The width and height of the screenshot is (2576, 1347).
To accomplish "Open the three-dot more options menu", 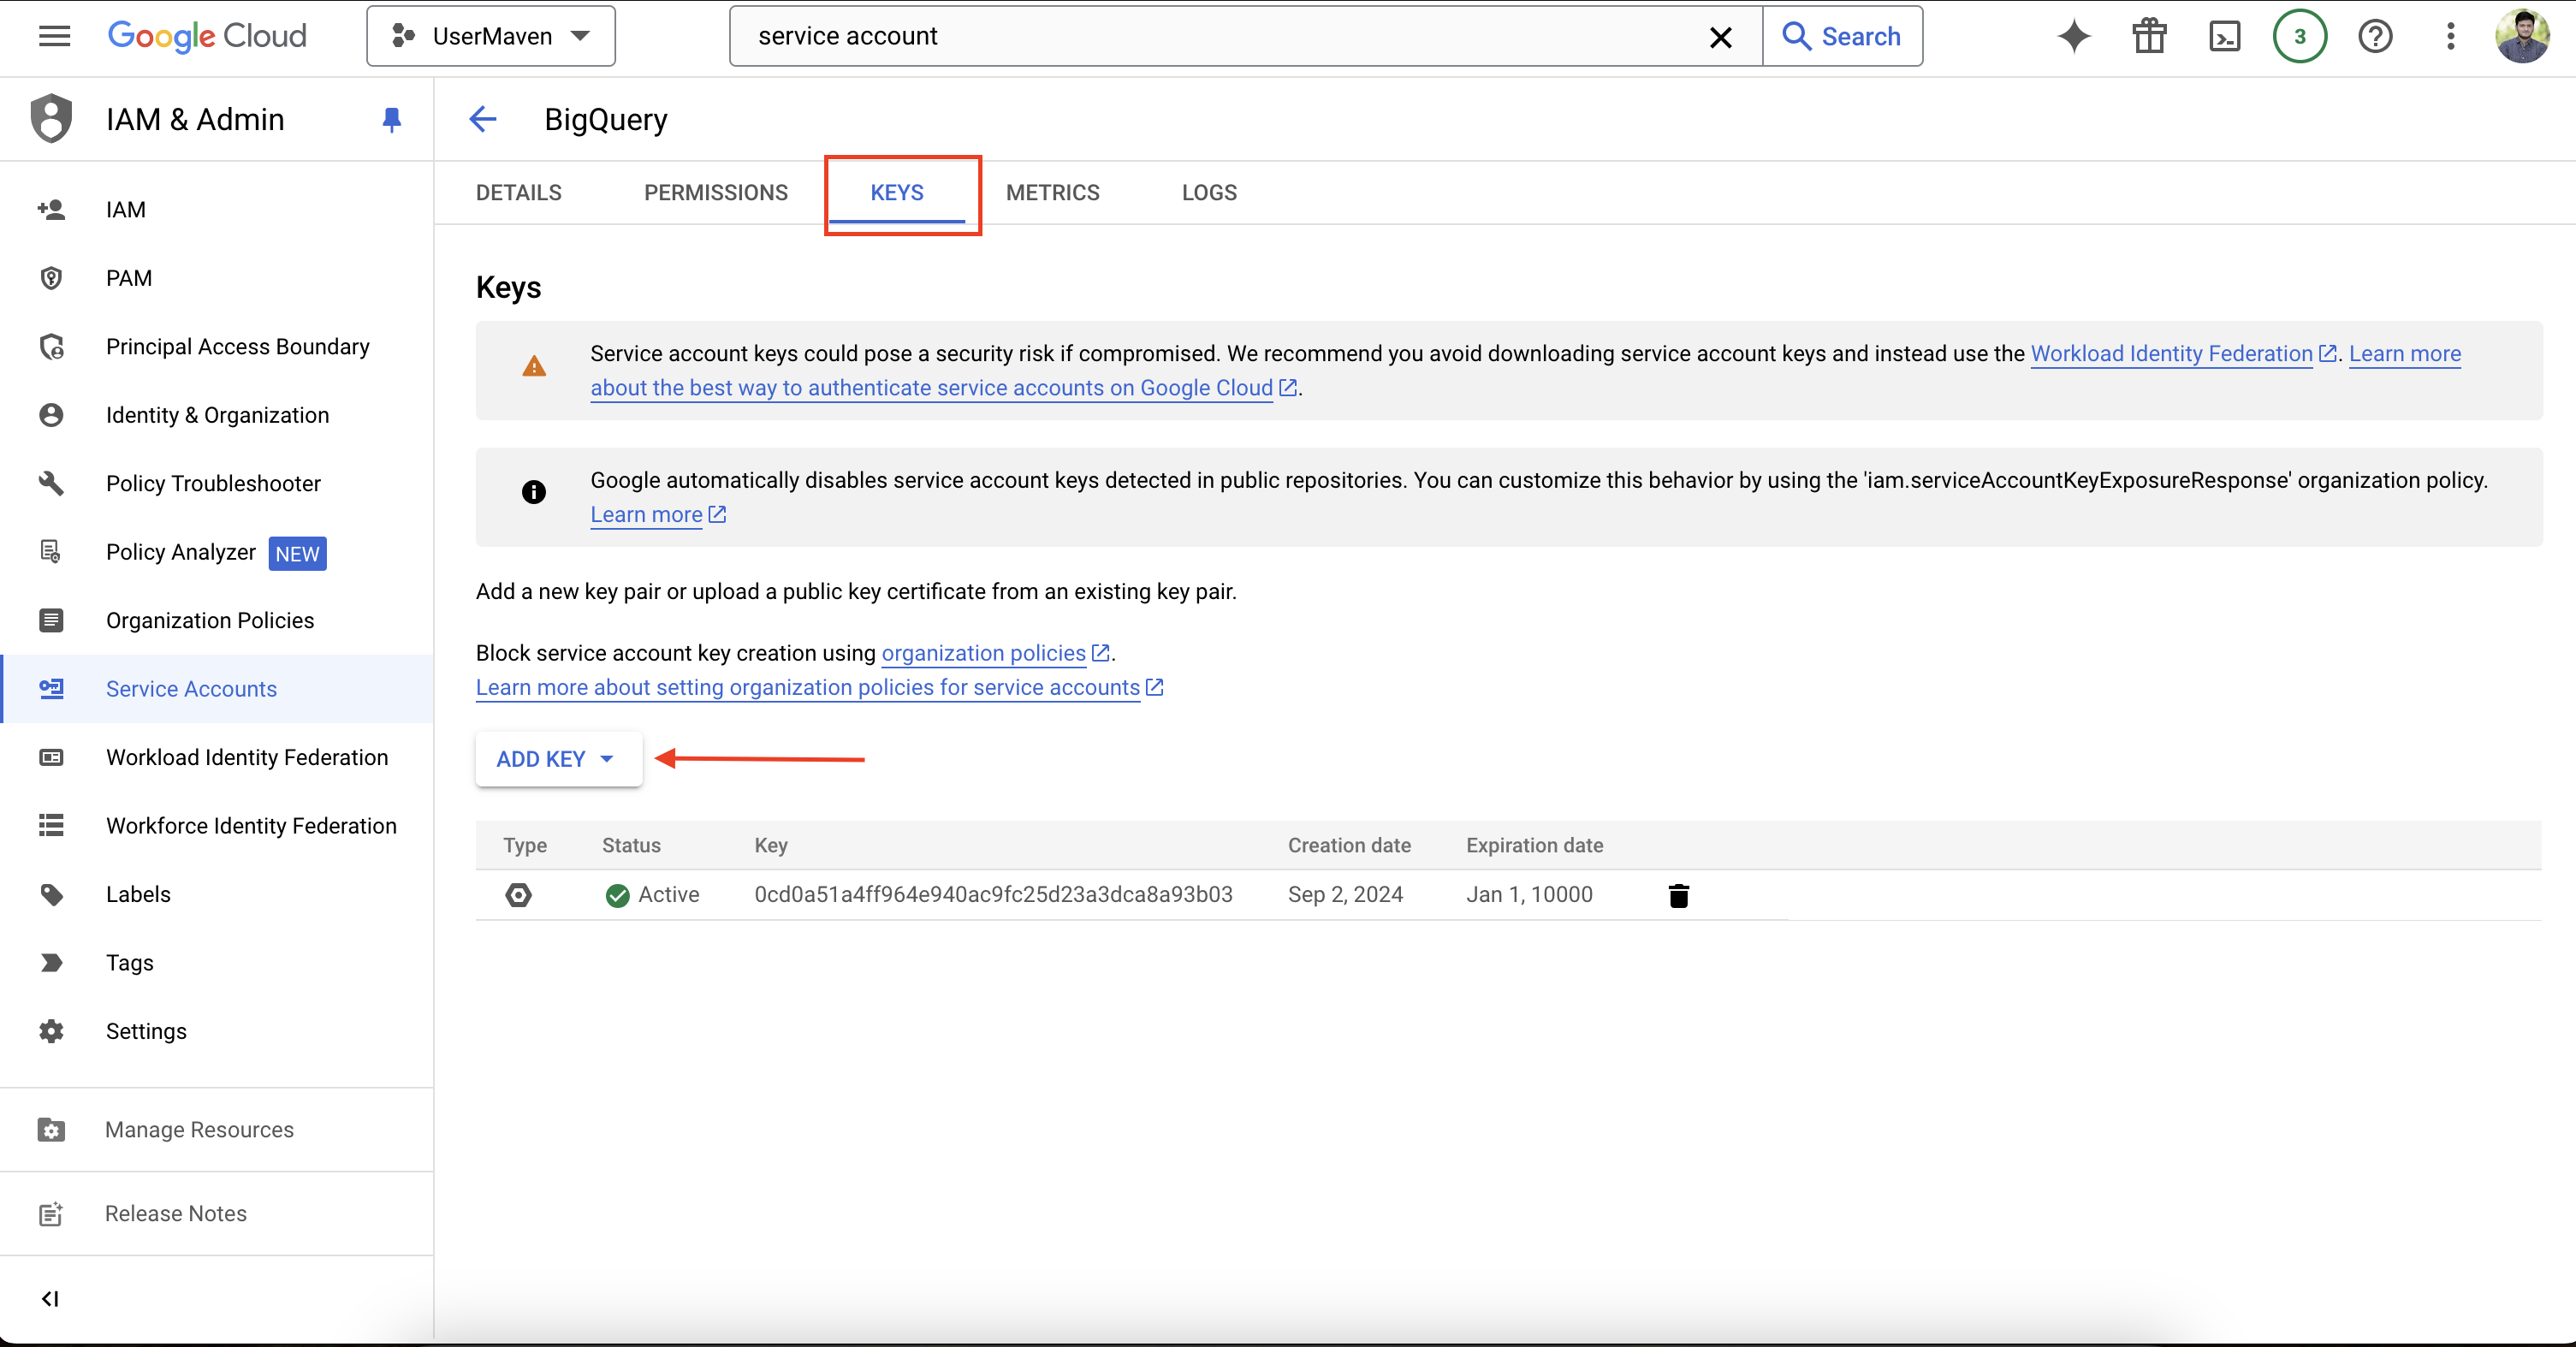I will pos(2450,37).
